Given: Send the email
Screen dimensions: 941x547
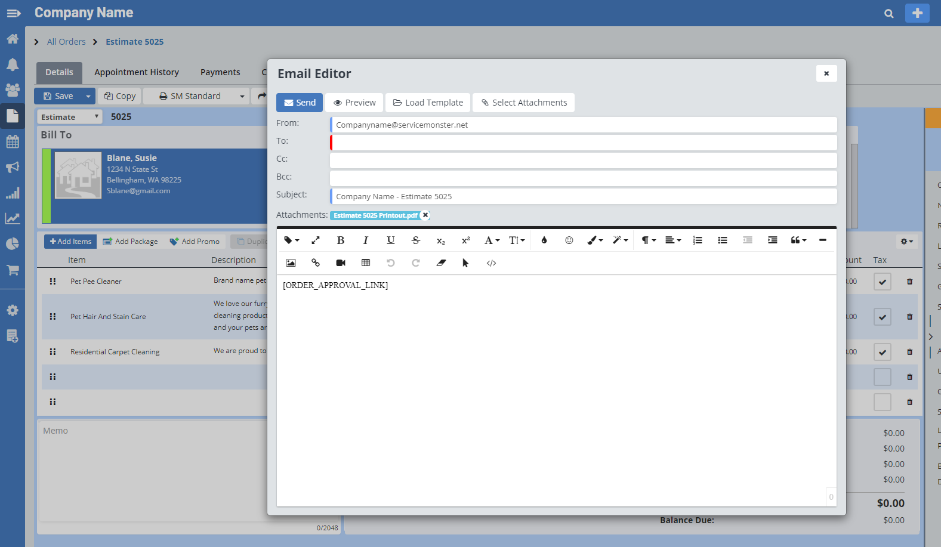Looking at the screenshot, I should coord(300,103).
